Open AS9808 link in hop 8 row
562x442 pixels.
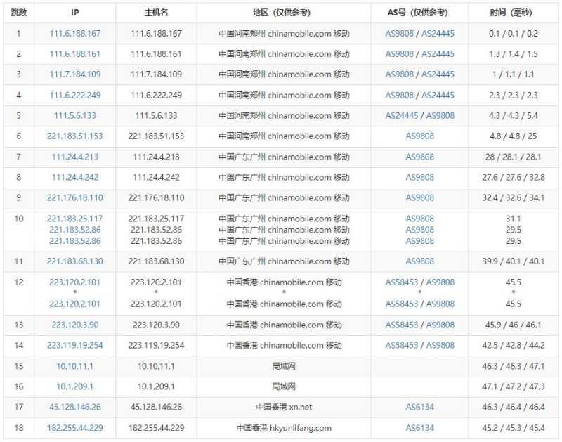[x=419, y=177]
